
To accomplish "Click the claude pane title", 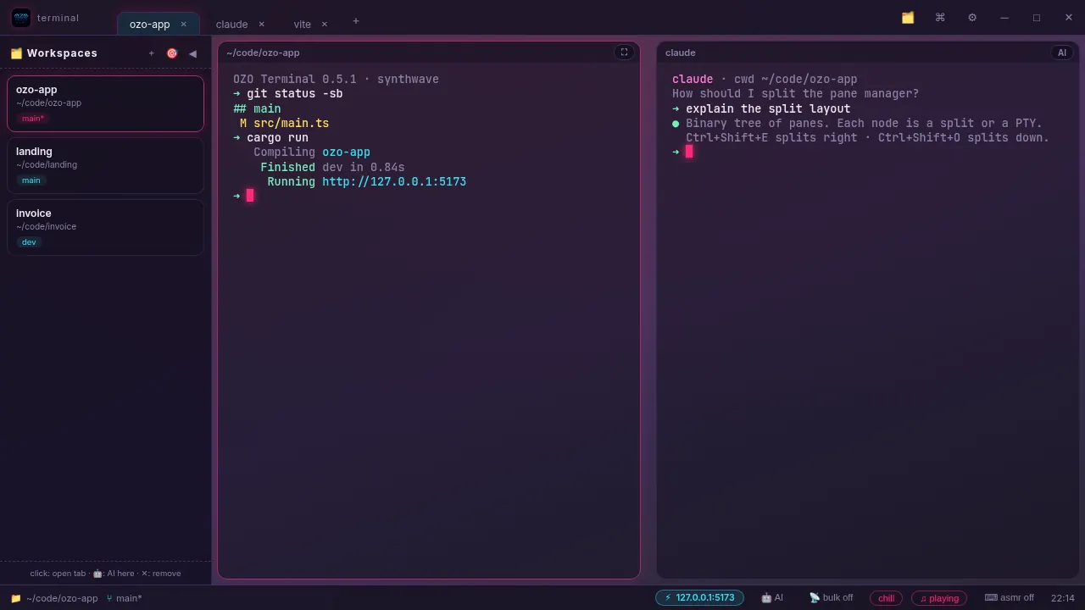I will pyautogui.click(x=681, y=53).
